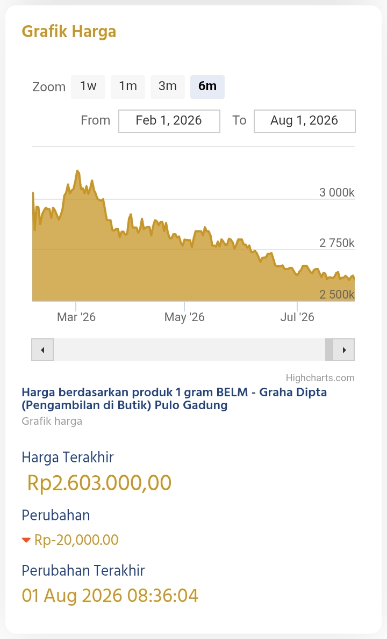Screen dimensions: 387x639
Task: Click the May '26 axis tick label
Action: (x=184, y=317)
